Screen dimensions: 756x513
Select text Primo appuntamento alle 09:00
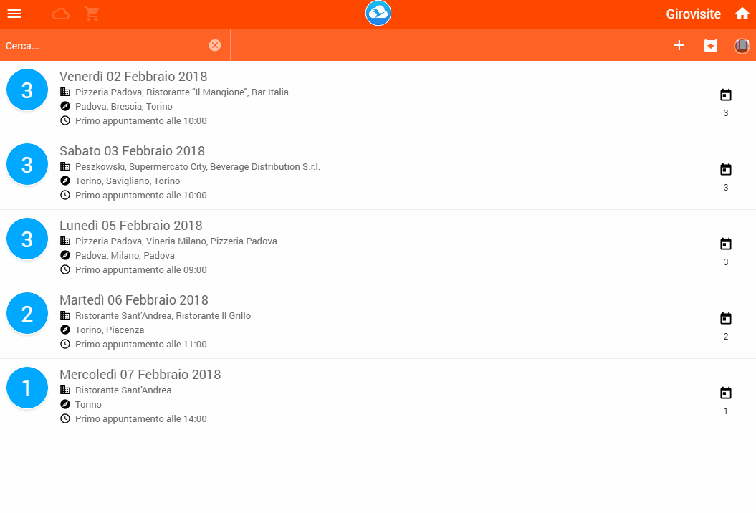tap(140, 270)
